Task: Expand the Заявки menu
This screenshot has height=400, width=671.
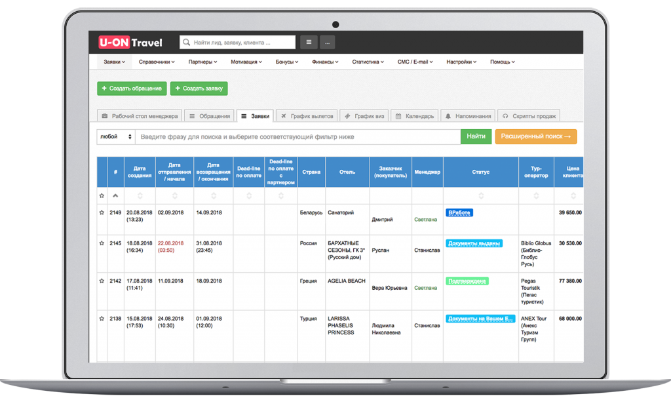Action: click(x=114, y=62)
